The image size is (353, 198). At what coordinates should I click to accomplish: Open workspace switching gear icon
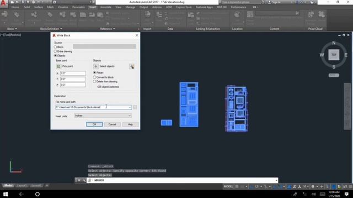[x=313, y=186]
